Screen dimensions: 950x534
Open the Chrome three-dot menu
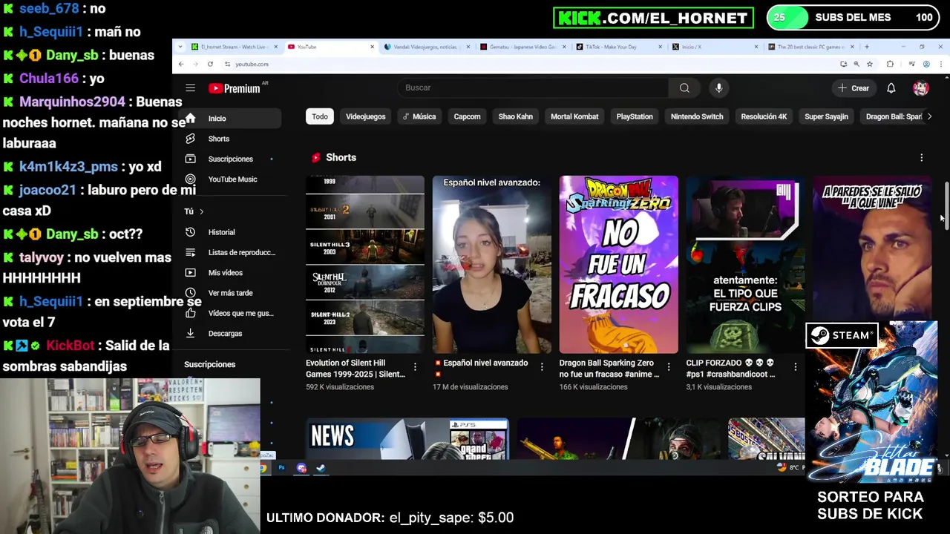pos(941,65)
